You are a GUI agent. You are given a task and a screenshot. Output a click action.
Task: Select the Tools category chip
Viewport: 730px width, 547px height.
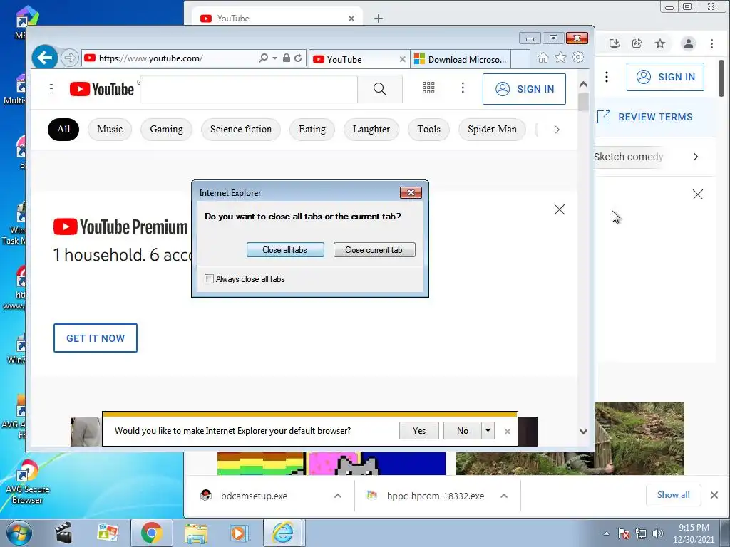click(428, 130)
